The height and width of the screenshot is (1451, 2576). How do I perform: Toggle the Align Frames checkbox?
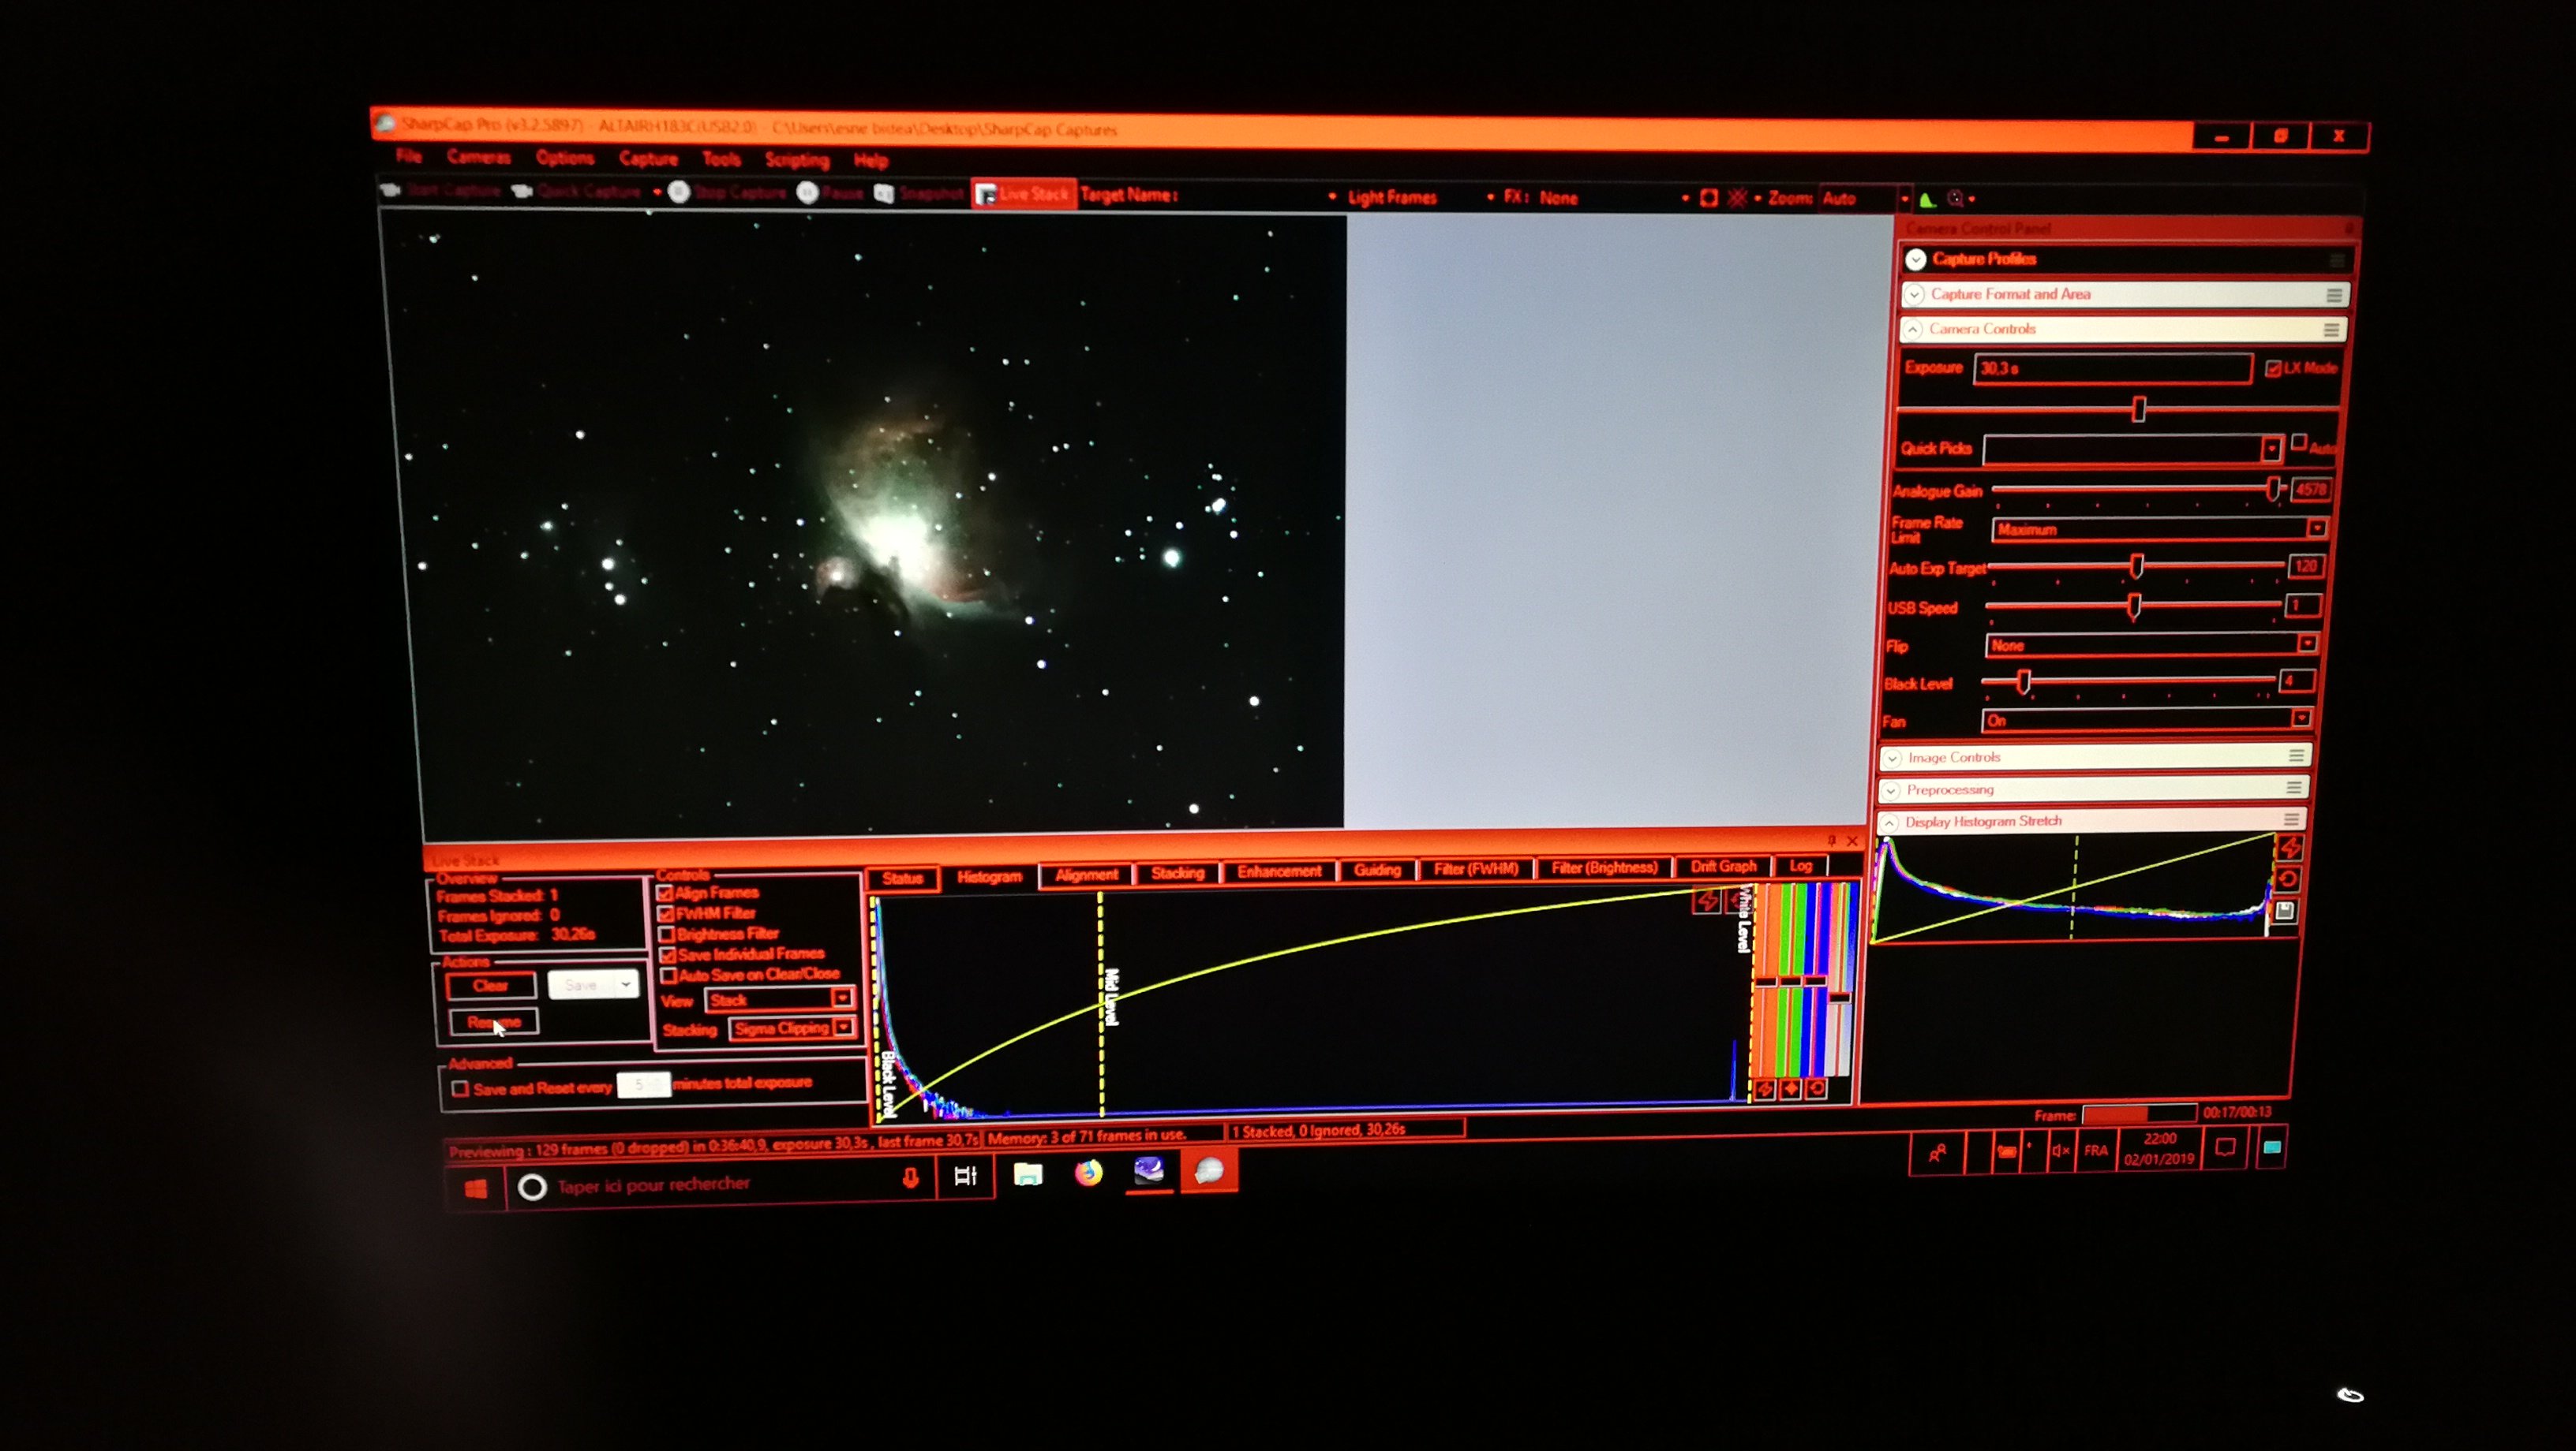pyautogui.click(x=665, y=893)
